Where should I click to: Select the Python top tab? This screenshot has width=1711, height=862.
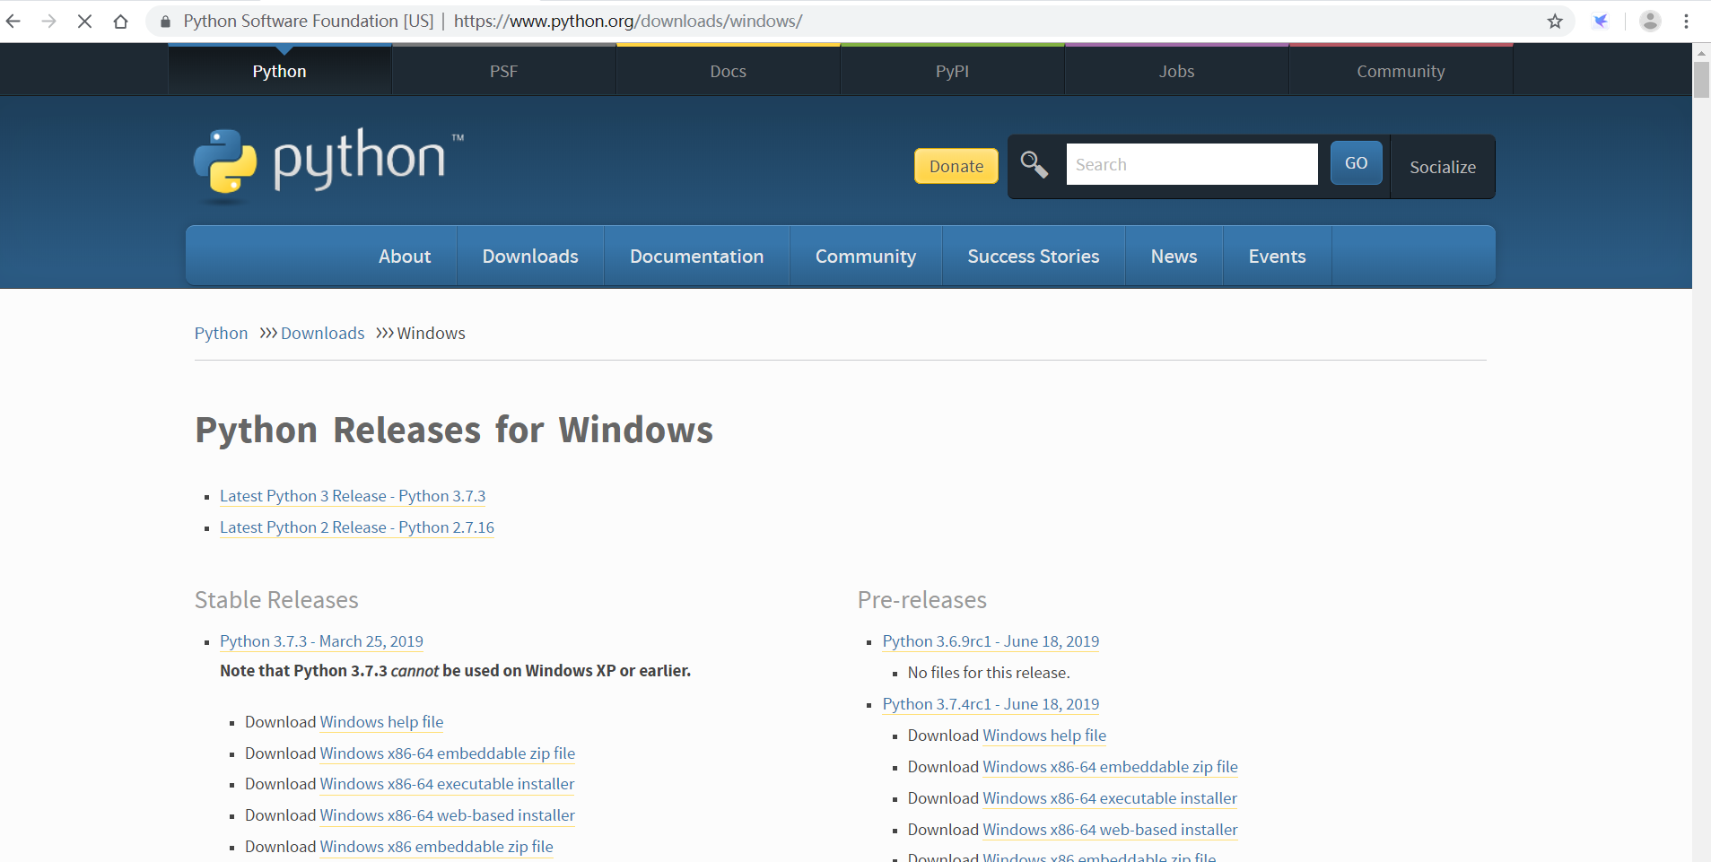click(x=279, y=71)
